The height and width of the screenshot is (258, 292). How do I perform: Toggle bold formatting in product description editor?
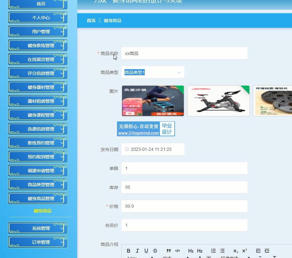pyautogui.click(x=128, y=251)
